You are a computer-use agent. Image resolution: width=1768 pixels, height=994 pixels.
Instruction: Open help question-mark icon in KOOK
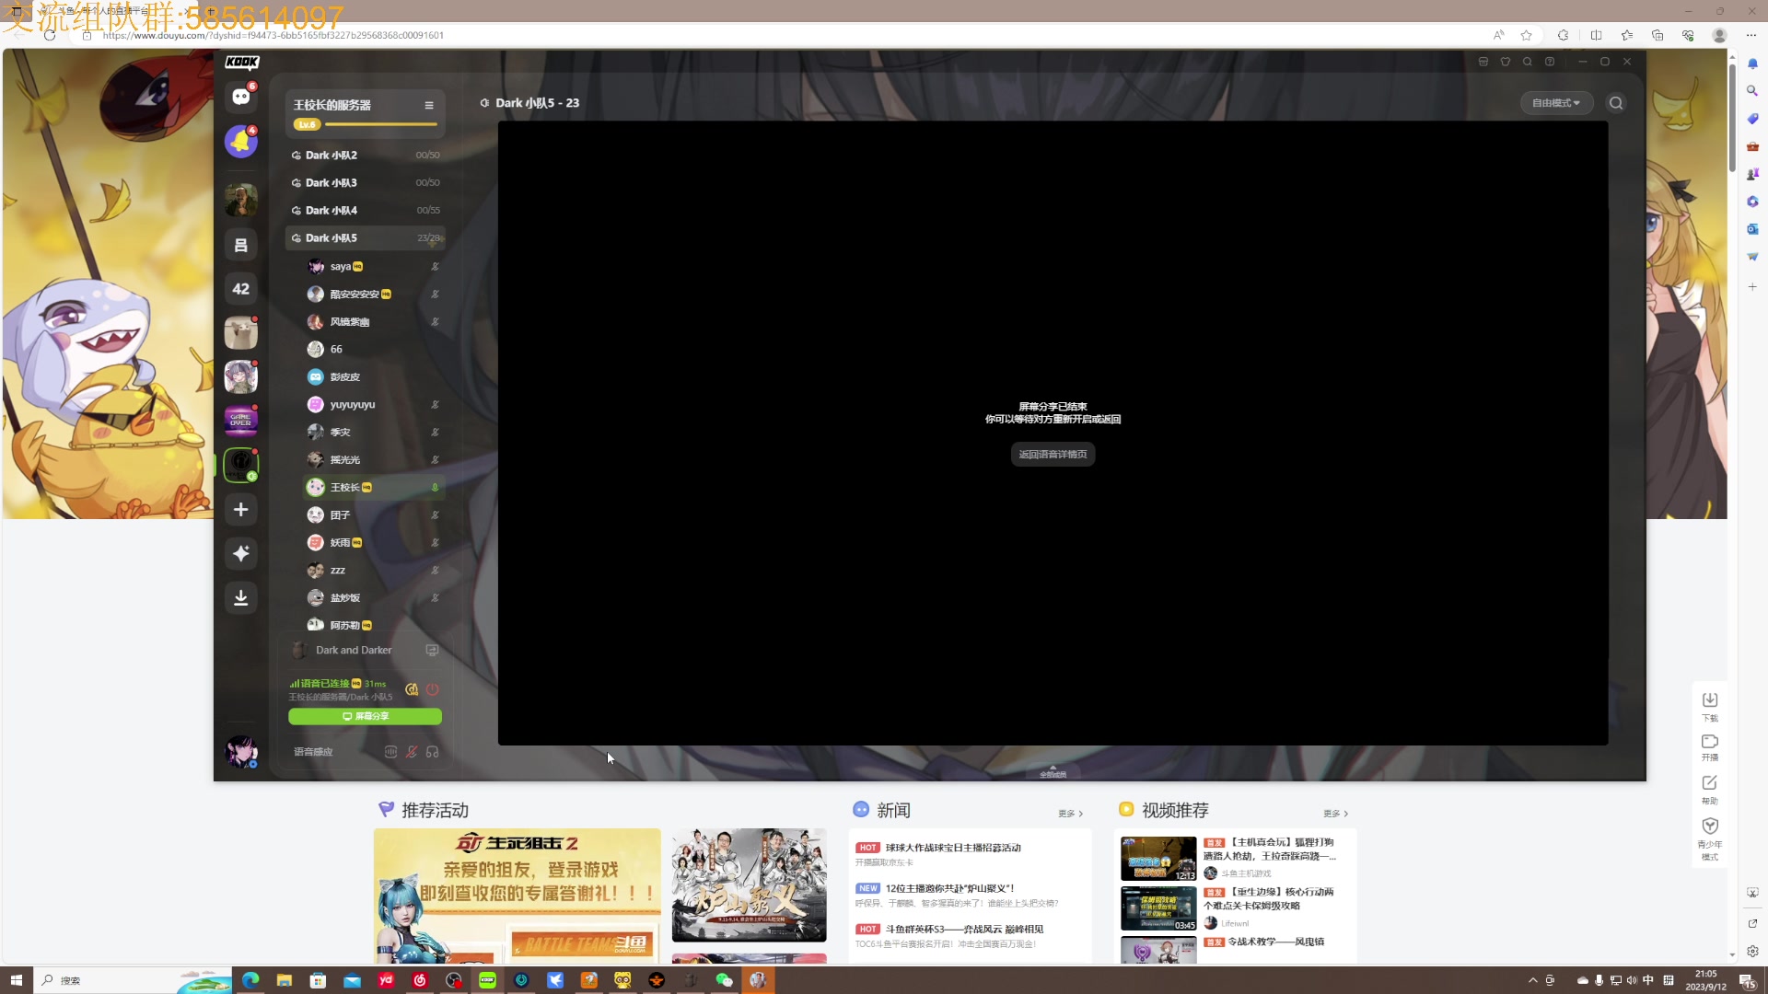click(1550, 62)
